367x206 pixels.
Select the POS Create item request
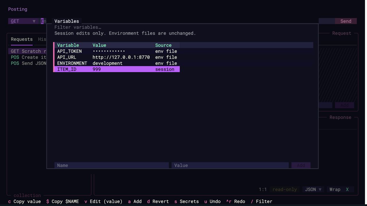(28, 57)
